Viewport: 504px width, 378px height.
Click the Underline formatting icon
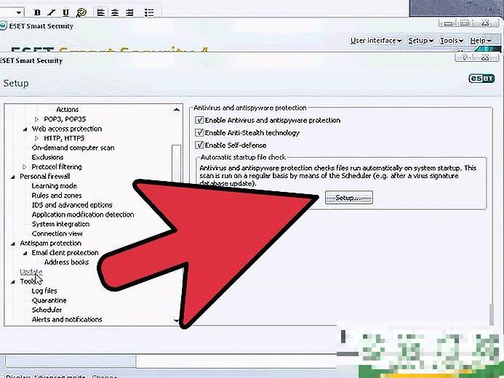65,12
